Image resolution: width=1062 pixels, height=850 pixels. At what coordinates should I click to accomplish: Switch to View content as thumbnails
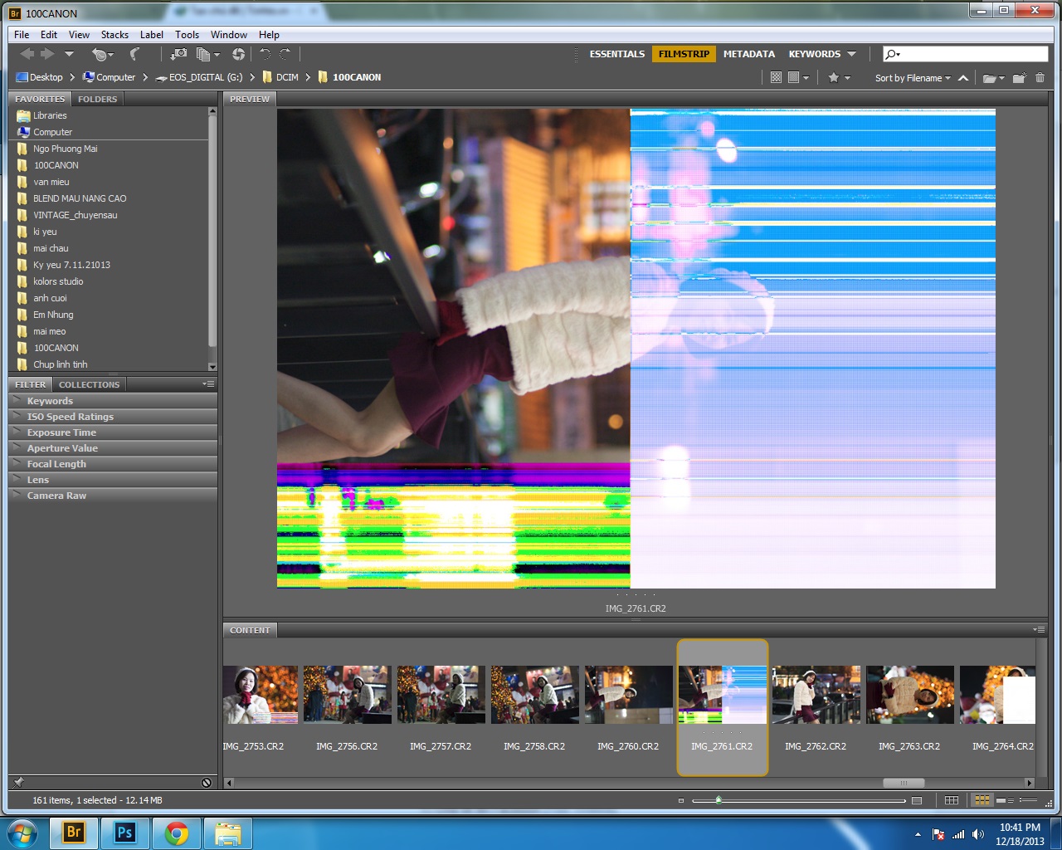(x=982, y=800)
